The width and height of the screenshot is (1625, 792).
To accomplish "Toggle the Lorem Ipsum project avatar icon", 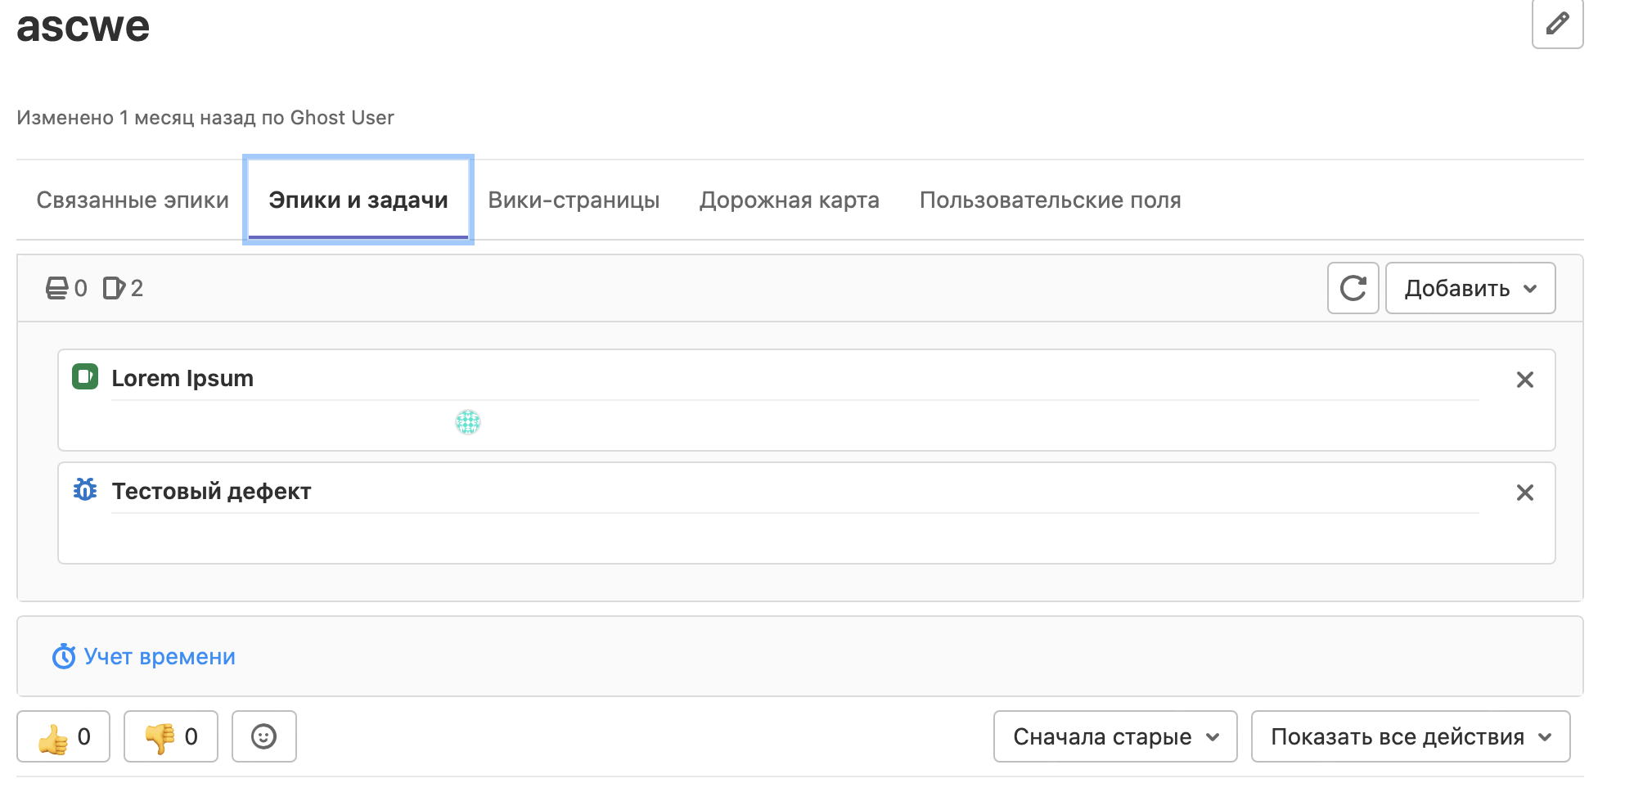I will [468, 424].
